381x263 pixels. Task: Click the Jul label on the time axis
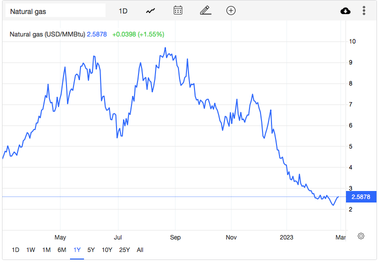point(118,237)
